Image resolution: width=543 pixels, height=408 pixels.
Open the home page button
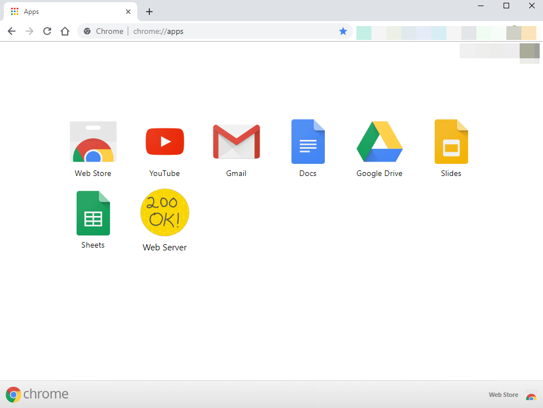(65, 31)
